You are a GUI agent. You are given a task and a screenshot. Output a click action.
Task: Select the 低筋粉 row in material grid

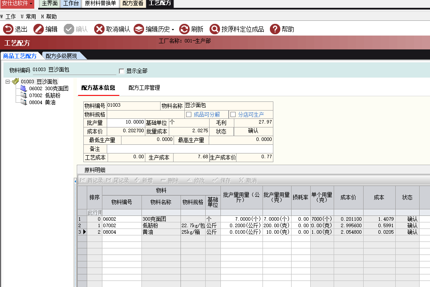click(x=161, y=226)
